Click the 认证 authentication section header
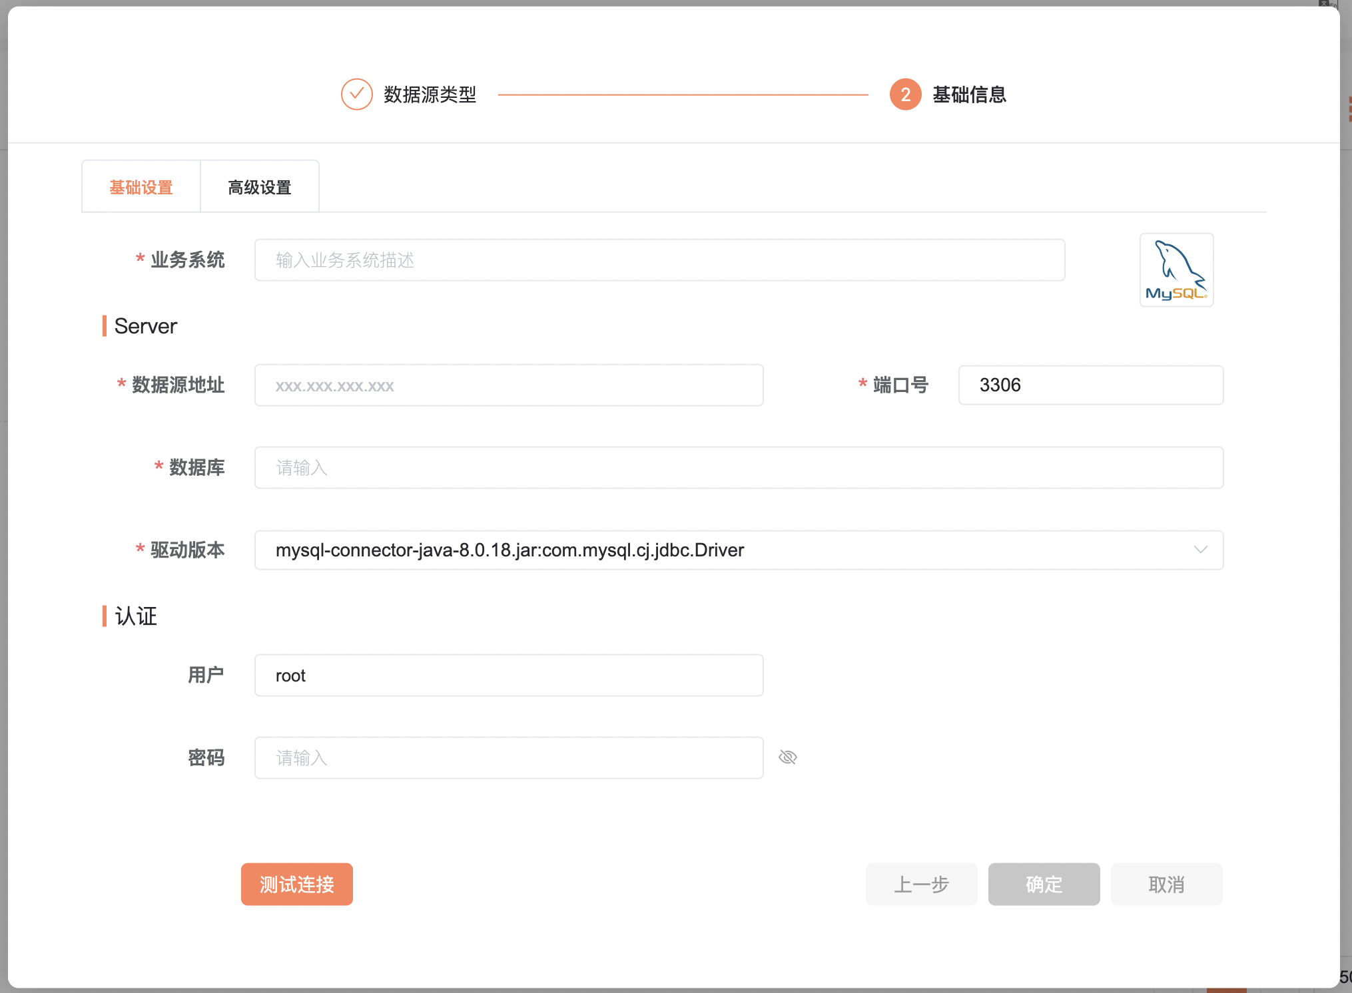This screenshot has height=993, width=1352. [135, 616]
